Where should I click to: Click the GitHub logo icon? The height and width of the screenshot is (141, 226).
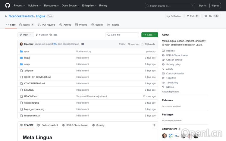(8, 5)
